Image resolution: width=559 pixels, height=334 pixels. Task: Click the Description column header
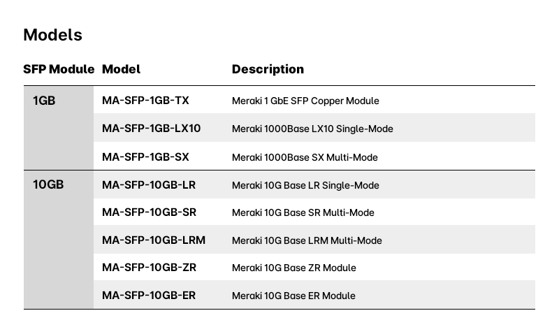pyautogui.click(x=268, y=69)
